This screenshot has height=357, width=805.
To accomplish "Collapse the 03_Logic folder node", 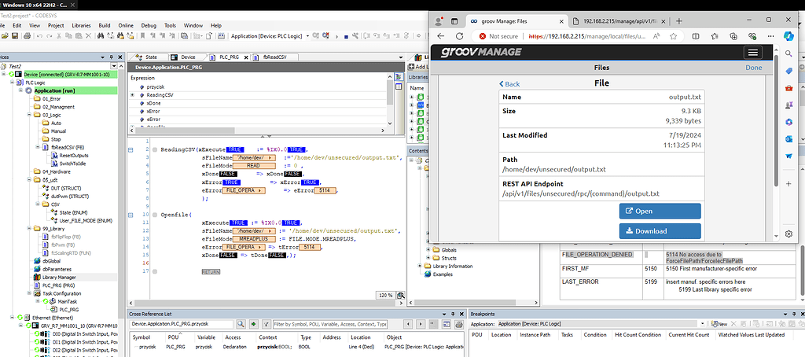I will point(29,115).
